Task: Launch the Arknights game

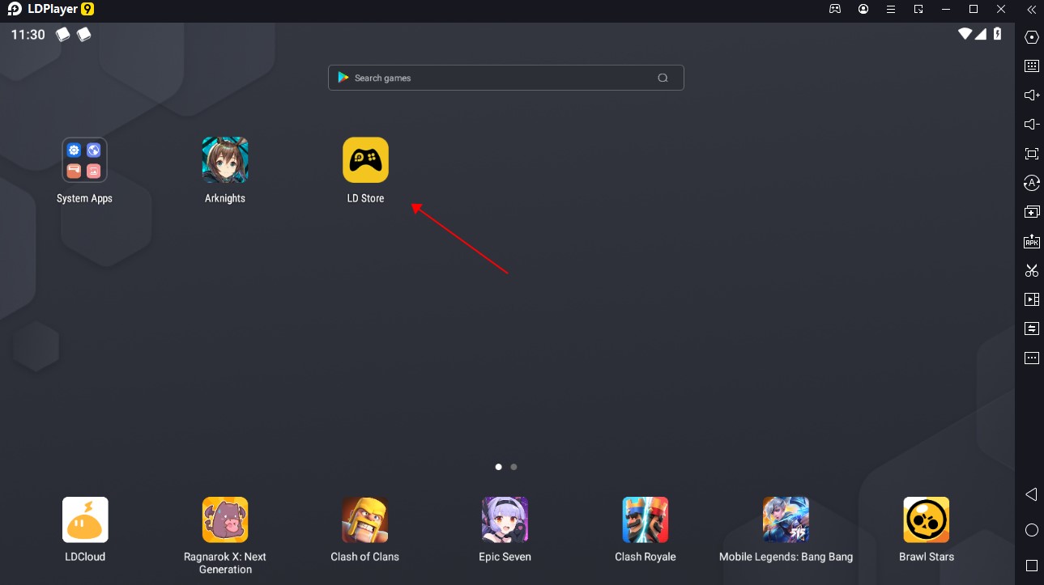Action: coord(225,160)
